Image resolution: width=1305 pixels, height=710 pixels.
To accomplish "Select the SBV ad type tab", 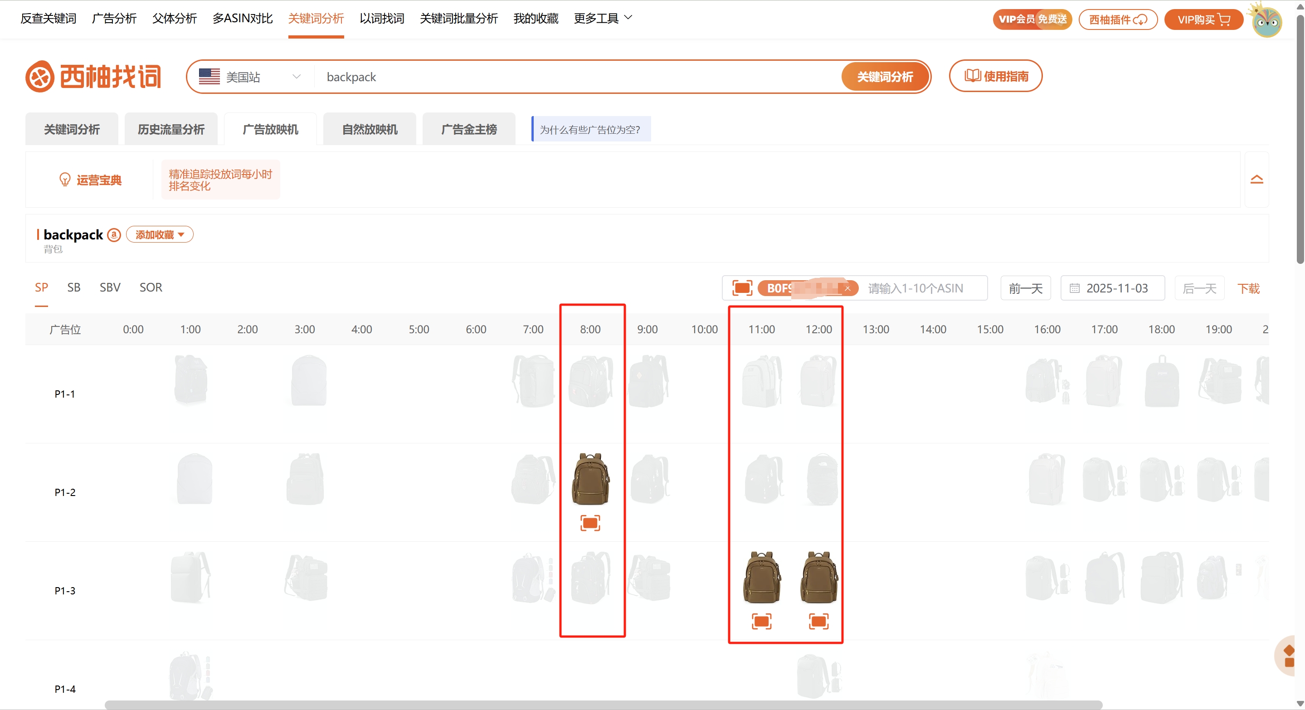I will tap(110, 287).
